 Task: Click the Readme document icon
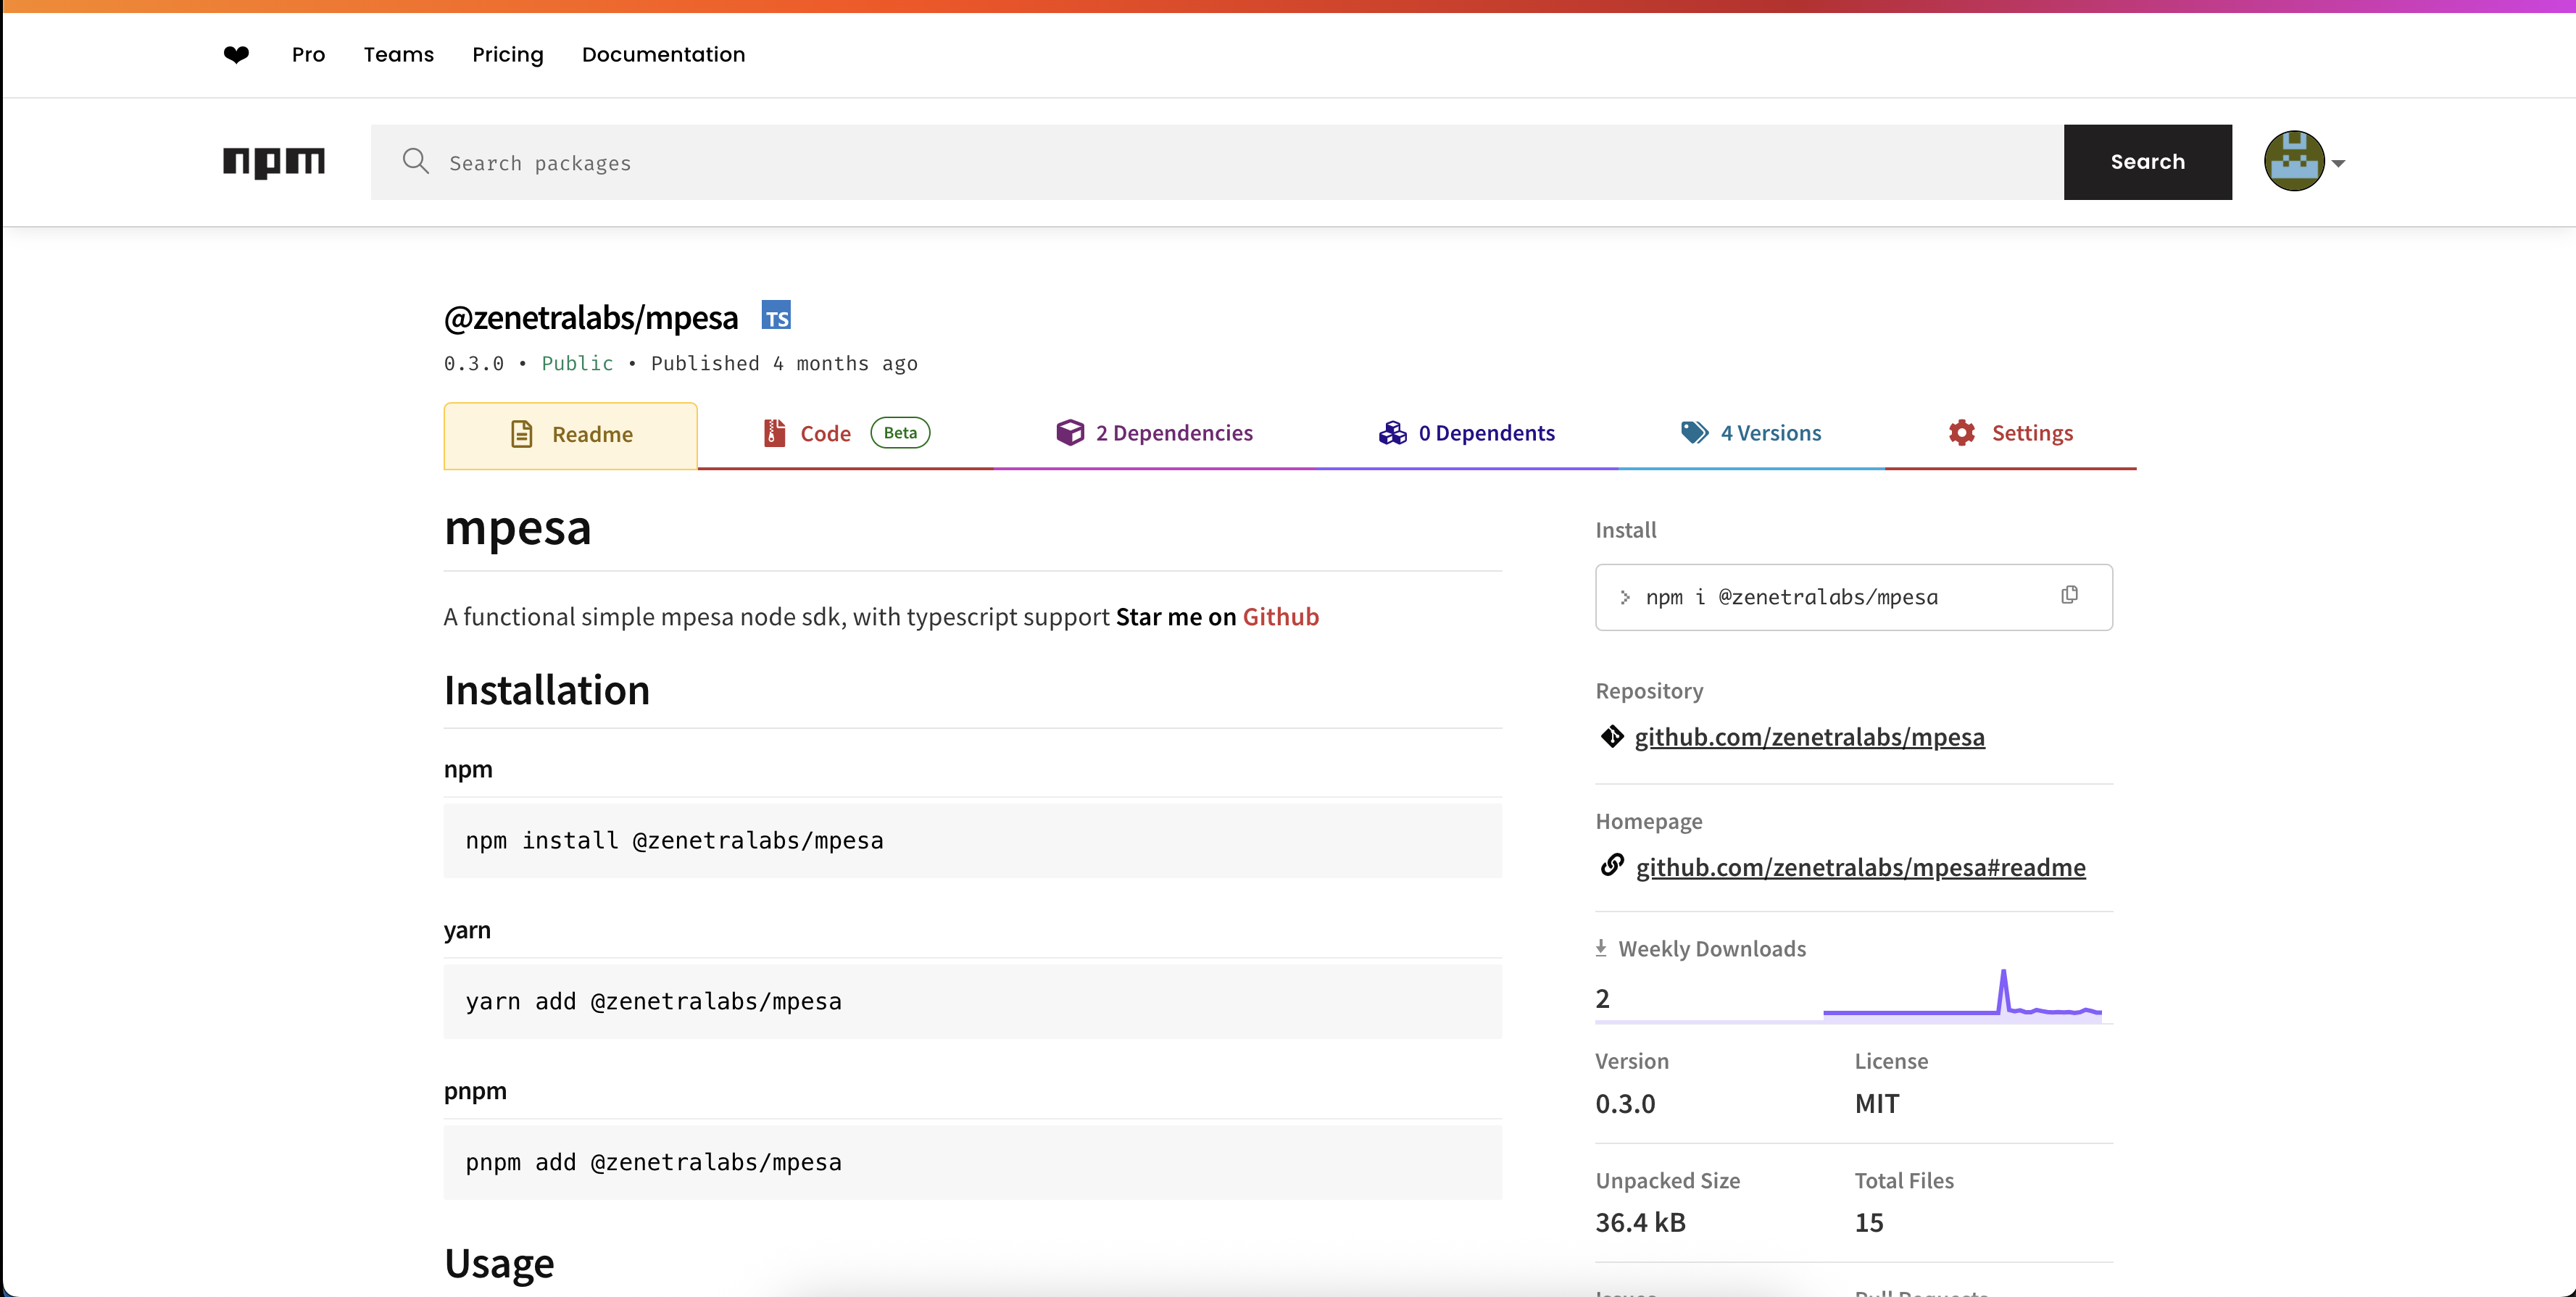coord(522,434)
